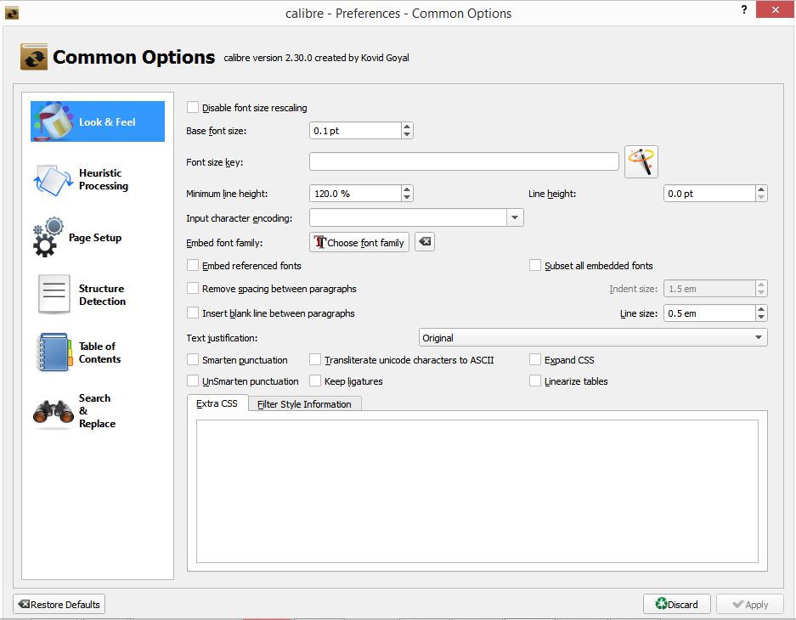This screenshot has width=796, height=620.
Task: Click the Discard button
Action: tap(677, 604)
